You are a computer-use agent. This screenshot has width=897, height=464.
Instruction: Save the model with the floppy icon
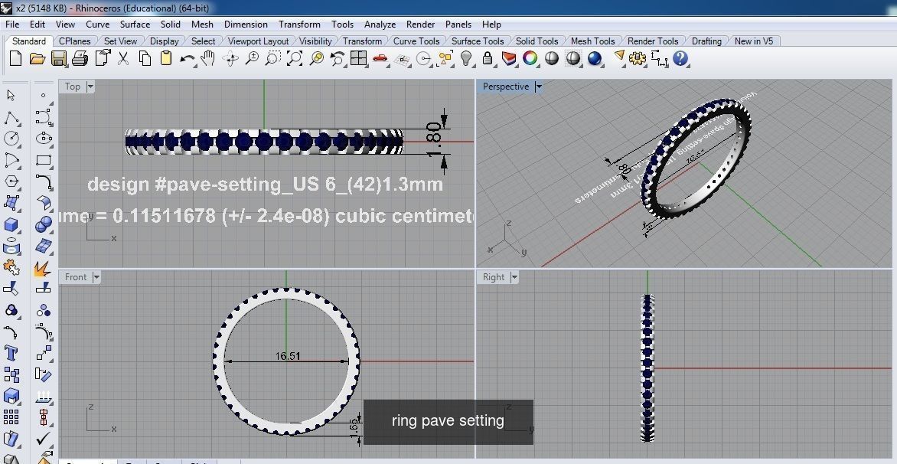[58, 58]
